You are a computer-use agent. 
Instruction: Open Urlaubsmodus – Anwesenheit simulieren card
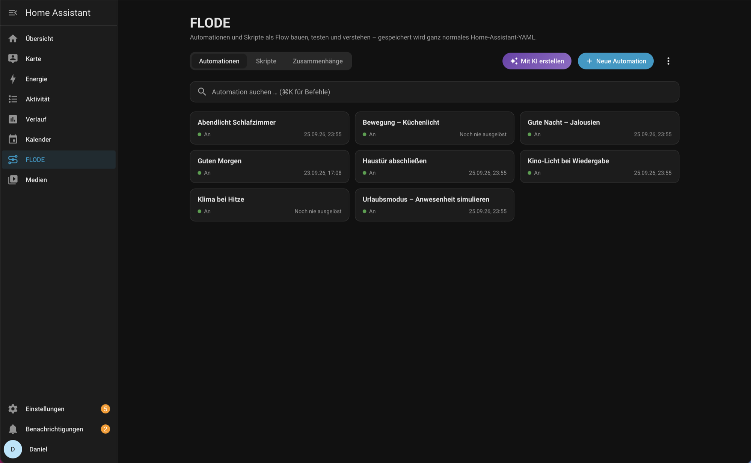[x=434, y=205]
